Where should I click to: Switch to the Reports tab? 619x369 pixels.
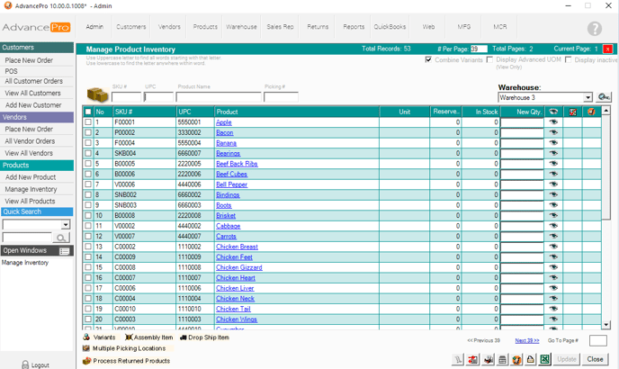point(354,27)
